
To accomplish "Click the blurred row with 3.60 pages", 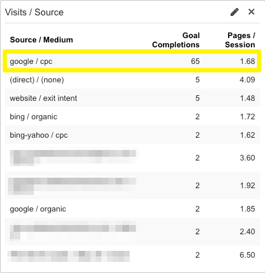I will point(132,158).
